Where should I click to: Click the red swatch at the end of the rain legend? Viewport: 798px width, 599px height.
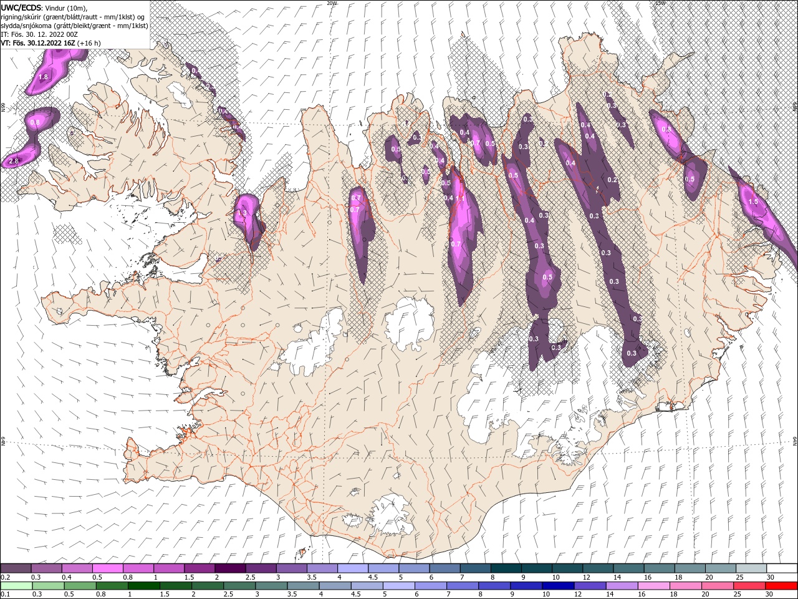point(782,586)
